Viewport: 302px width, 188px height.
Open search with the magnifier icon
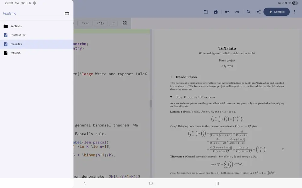click(249, 12)
